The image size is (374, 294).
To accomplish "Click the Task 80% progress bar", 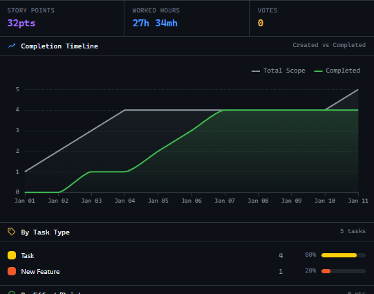I will click(344, 255).
